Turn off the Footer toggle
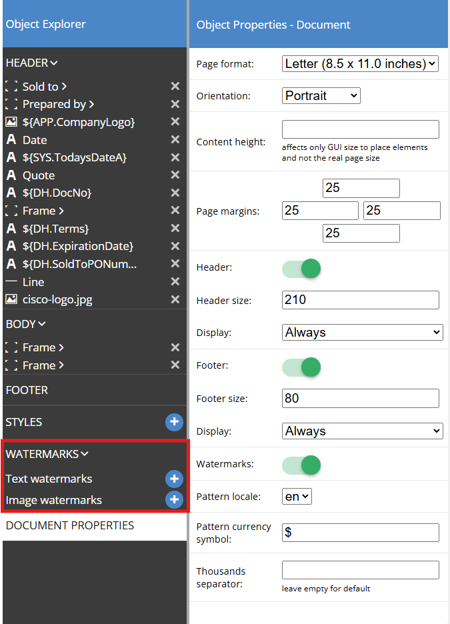This screenshot has height=624, width=450. [301, 367]
